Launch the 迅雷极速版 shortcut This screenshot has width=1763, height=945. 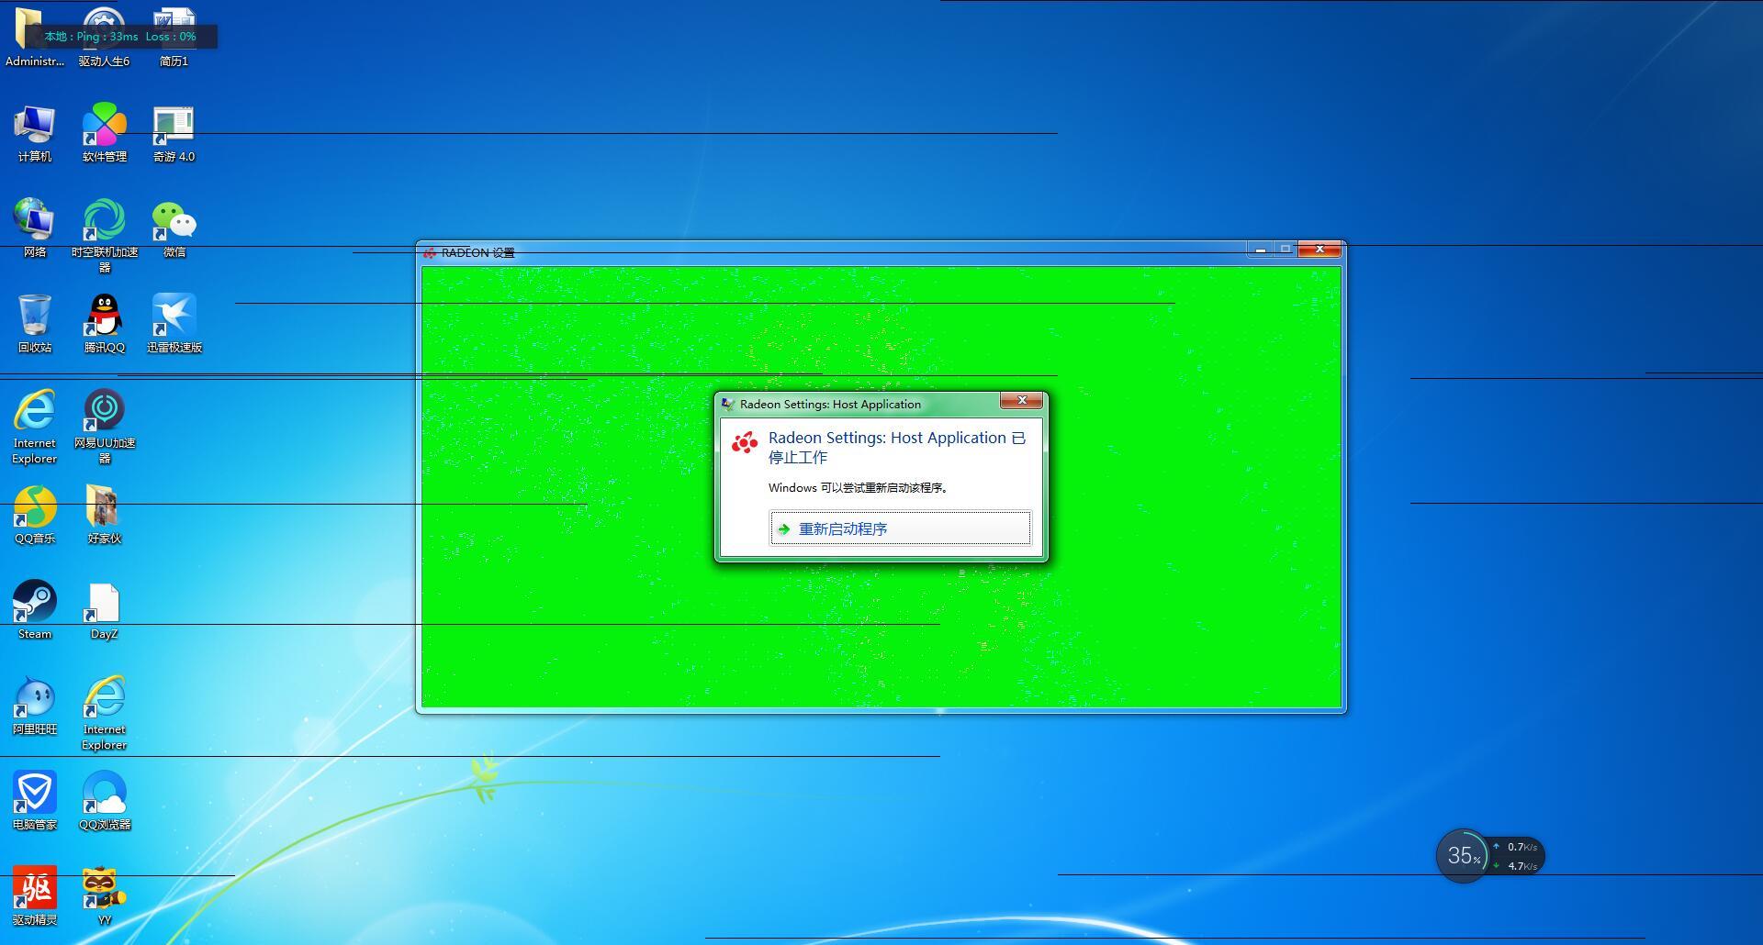coord(174,324)
